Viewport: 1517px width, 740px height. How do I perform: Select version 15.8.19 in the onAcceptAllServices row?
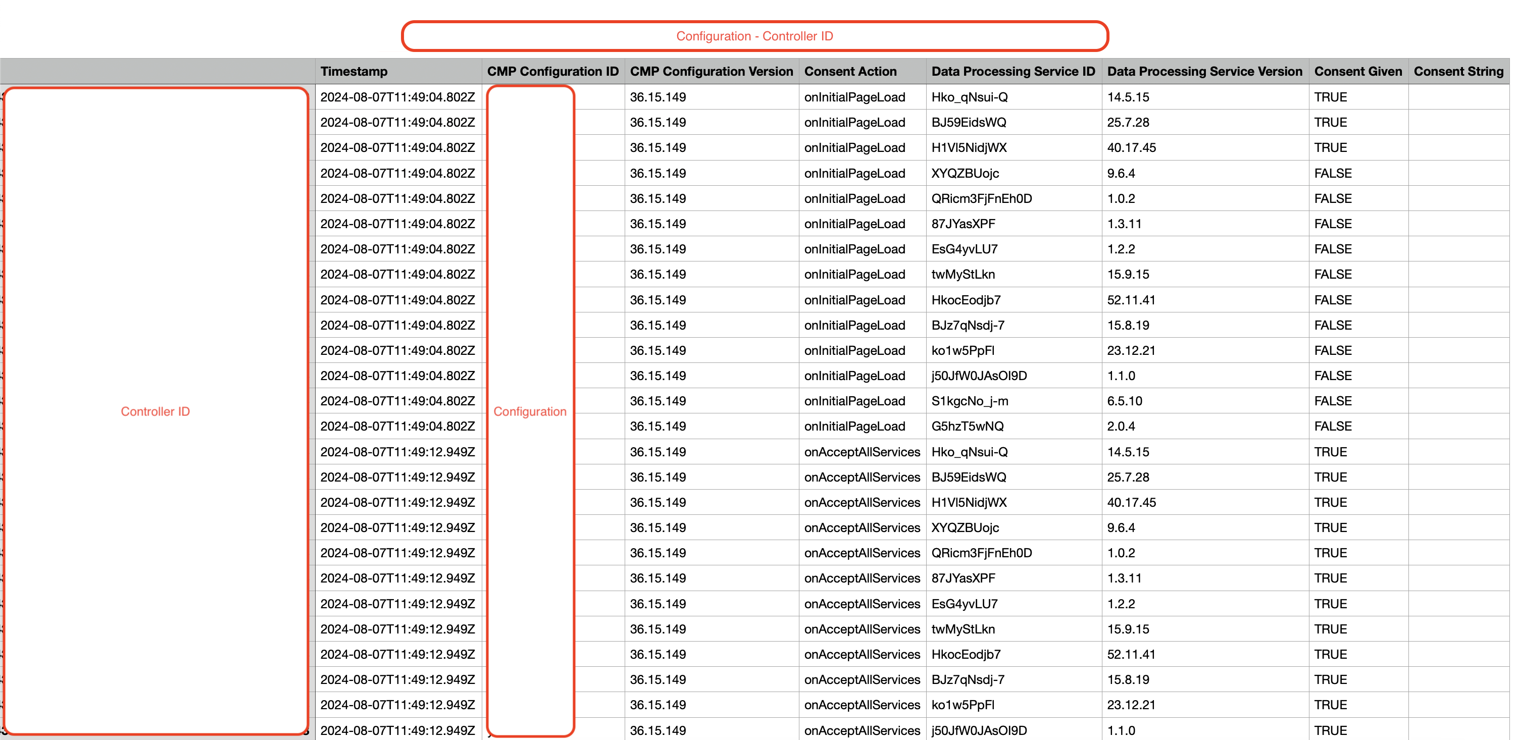[x=1128, y=680]
